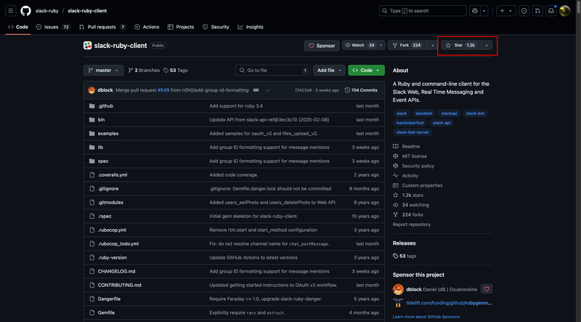Star the slack-ruby-client repository
This screenshot has height=322, width=581.
tap(461, 45)
